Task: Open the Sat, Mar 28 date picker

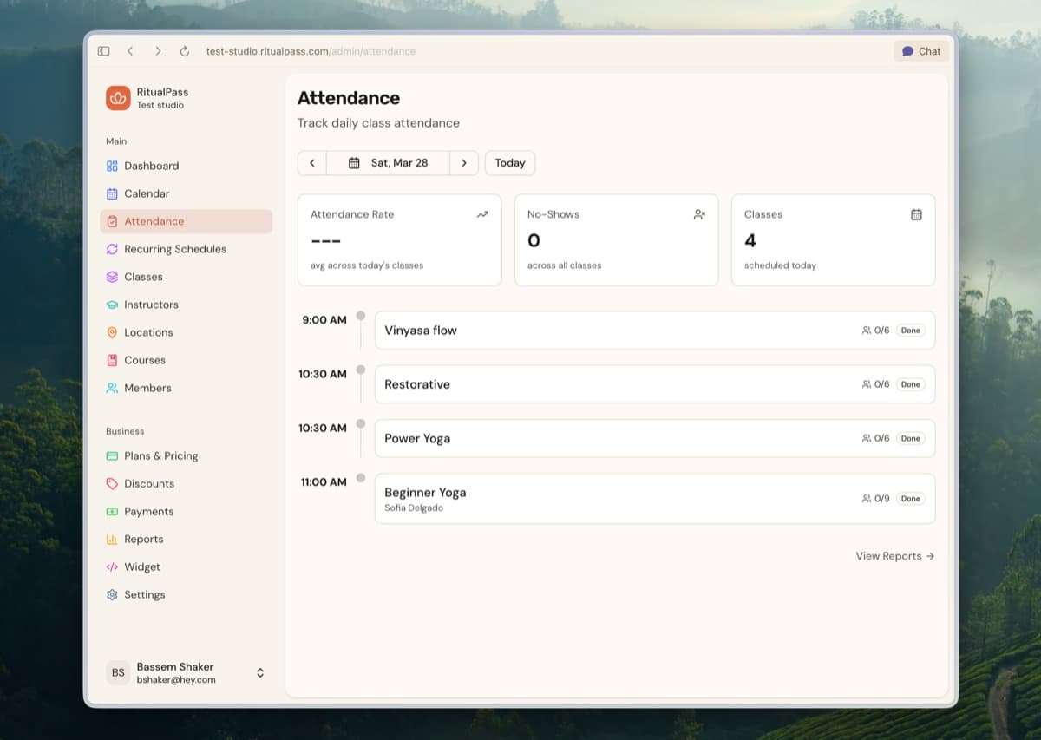Action: click(x=388, y=163)
